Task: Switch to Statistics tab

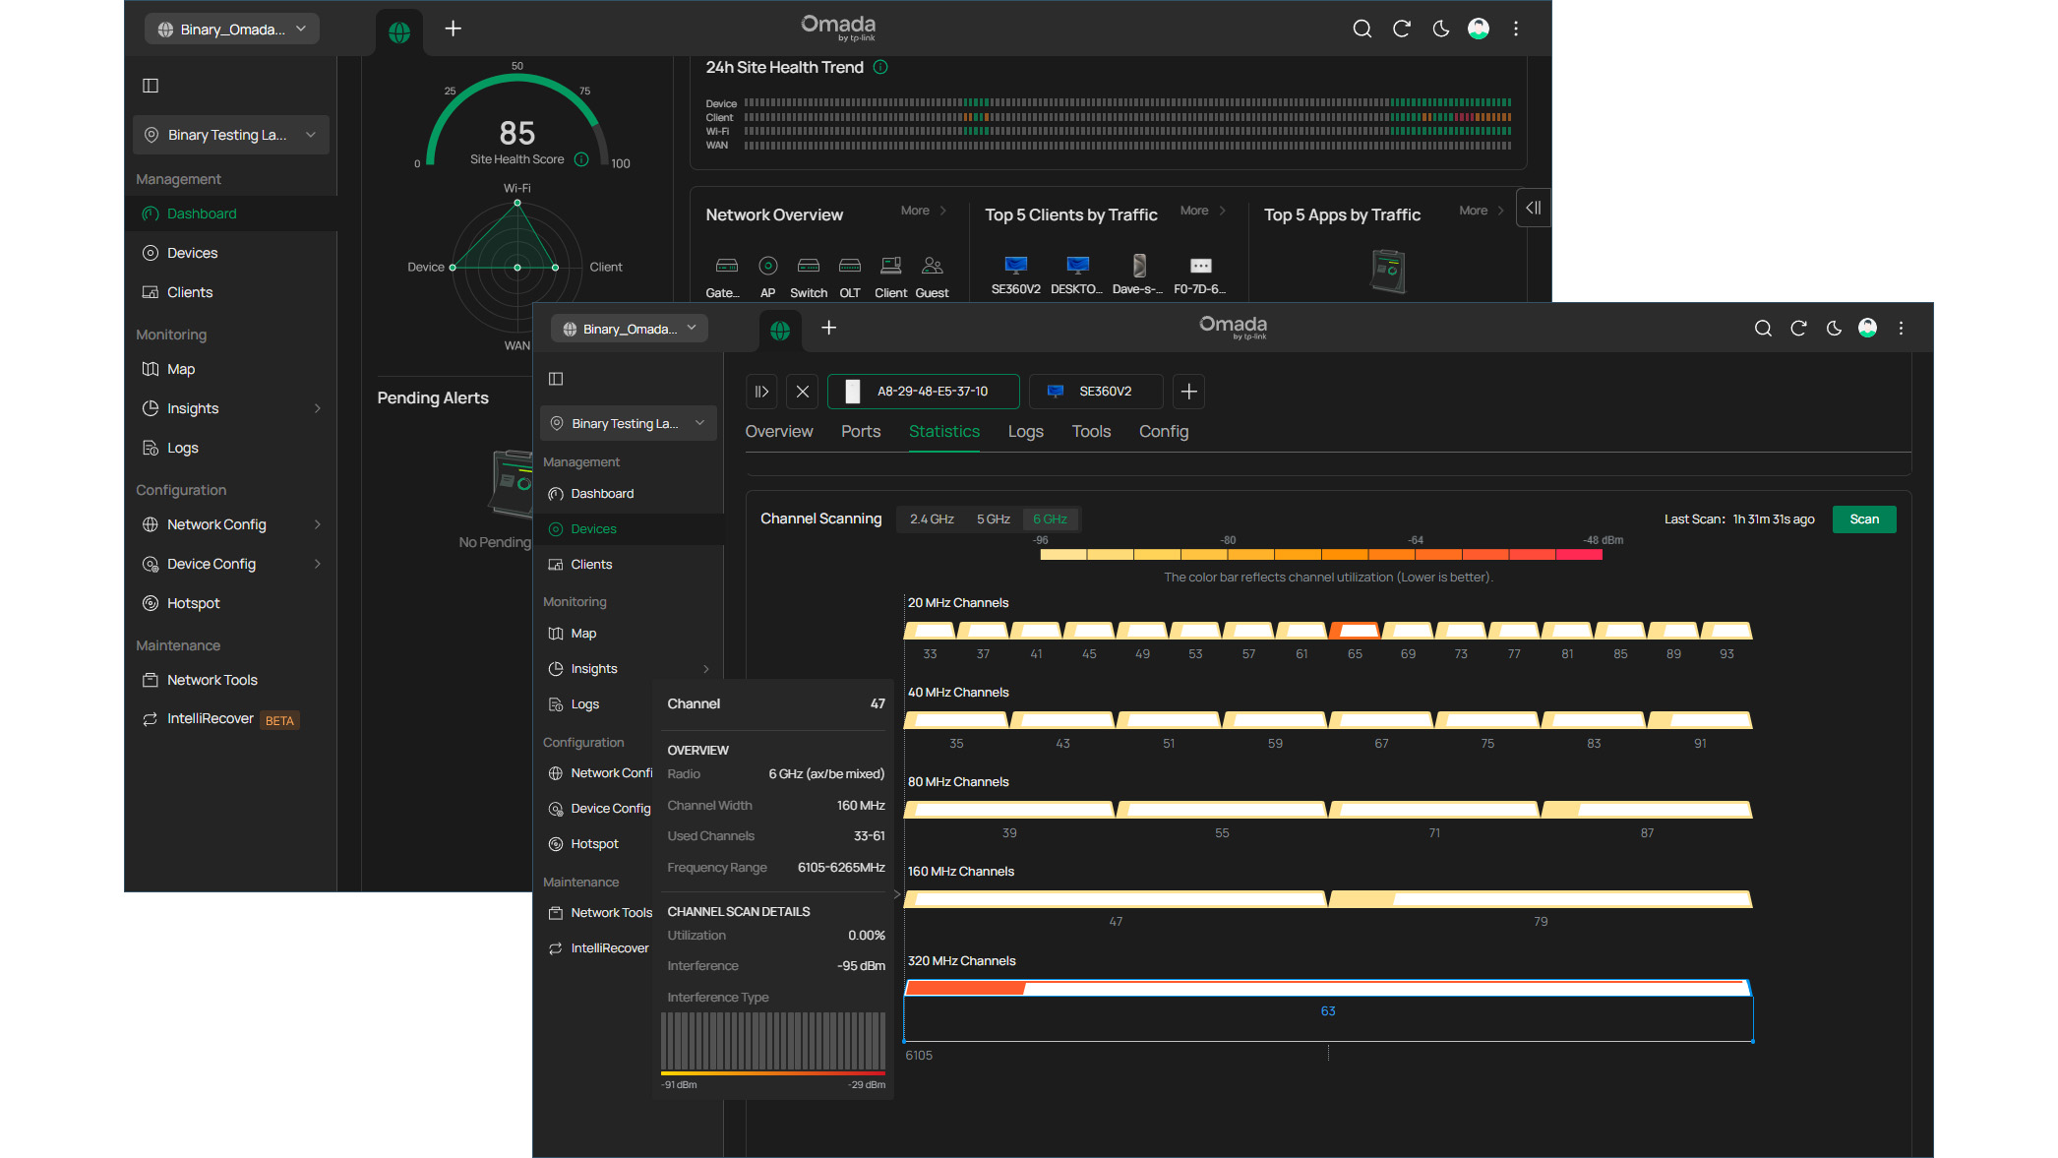Action: click(944, 432)
